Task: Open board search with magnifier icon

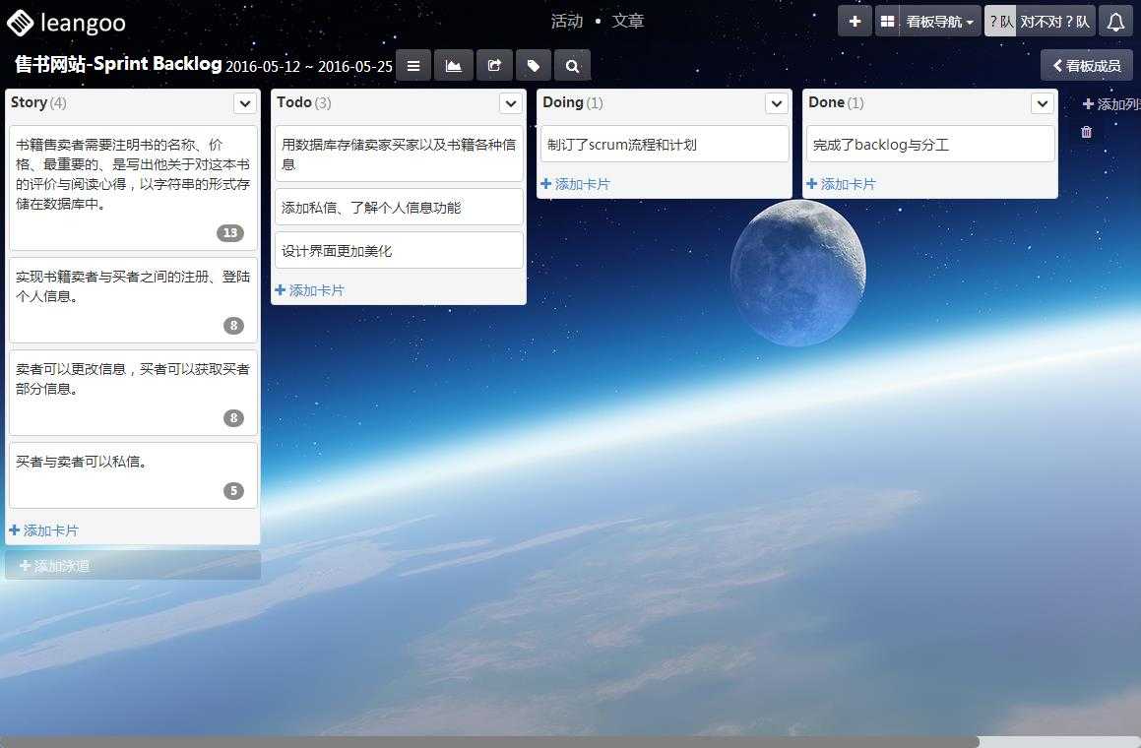Action: pyautogui.click(x=572, y=65)
